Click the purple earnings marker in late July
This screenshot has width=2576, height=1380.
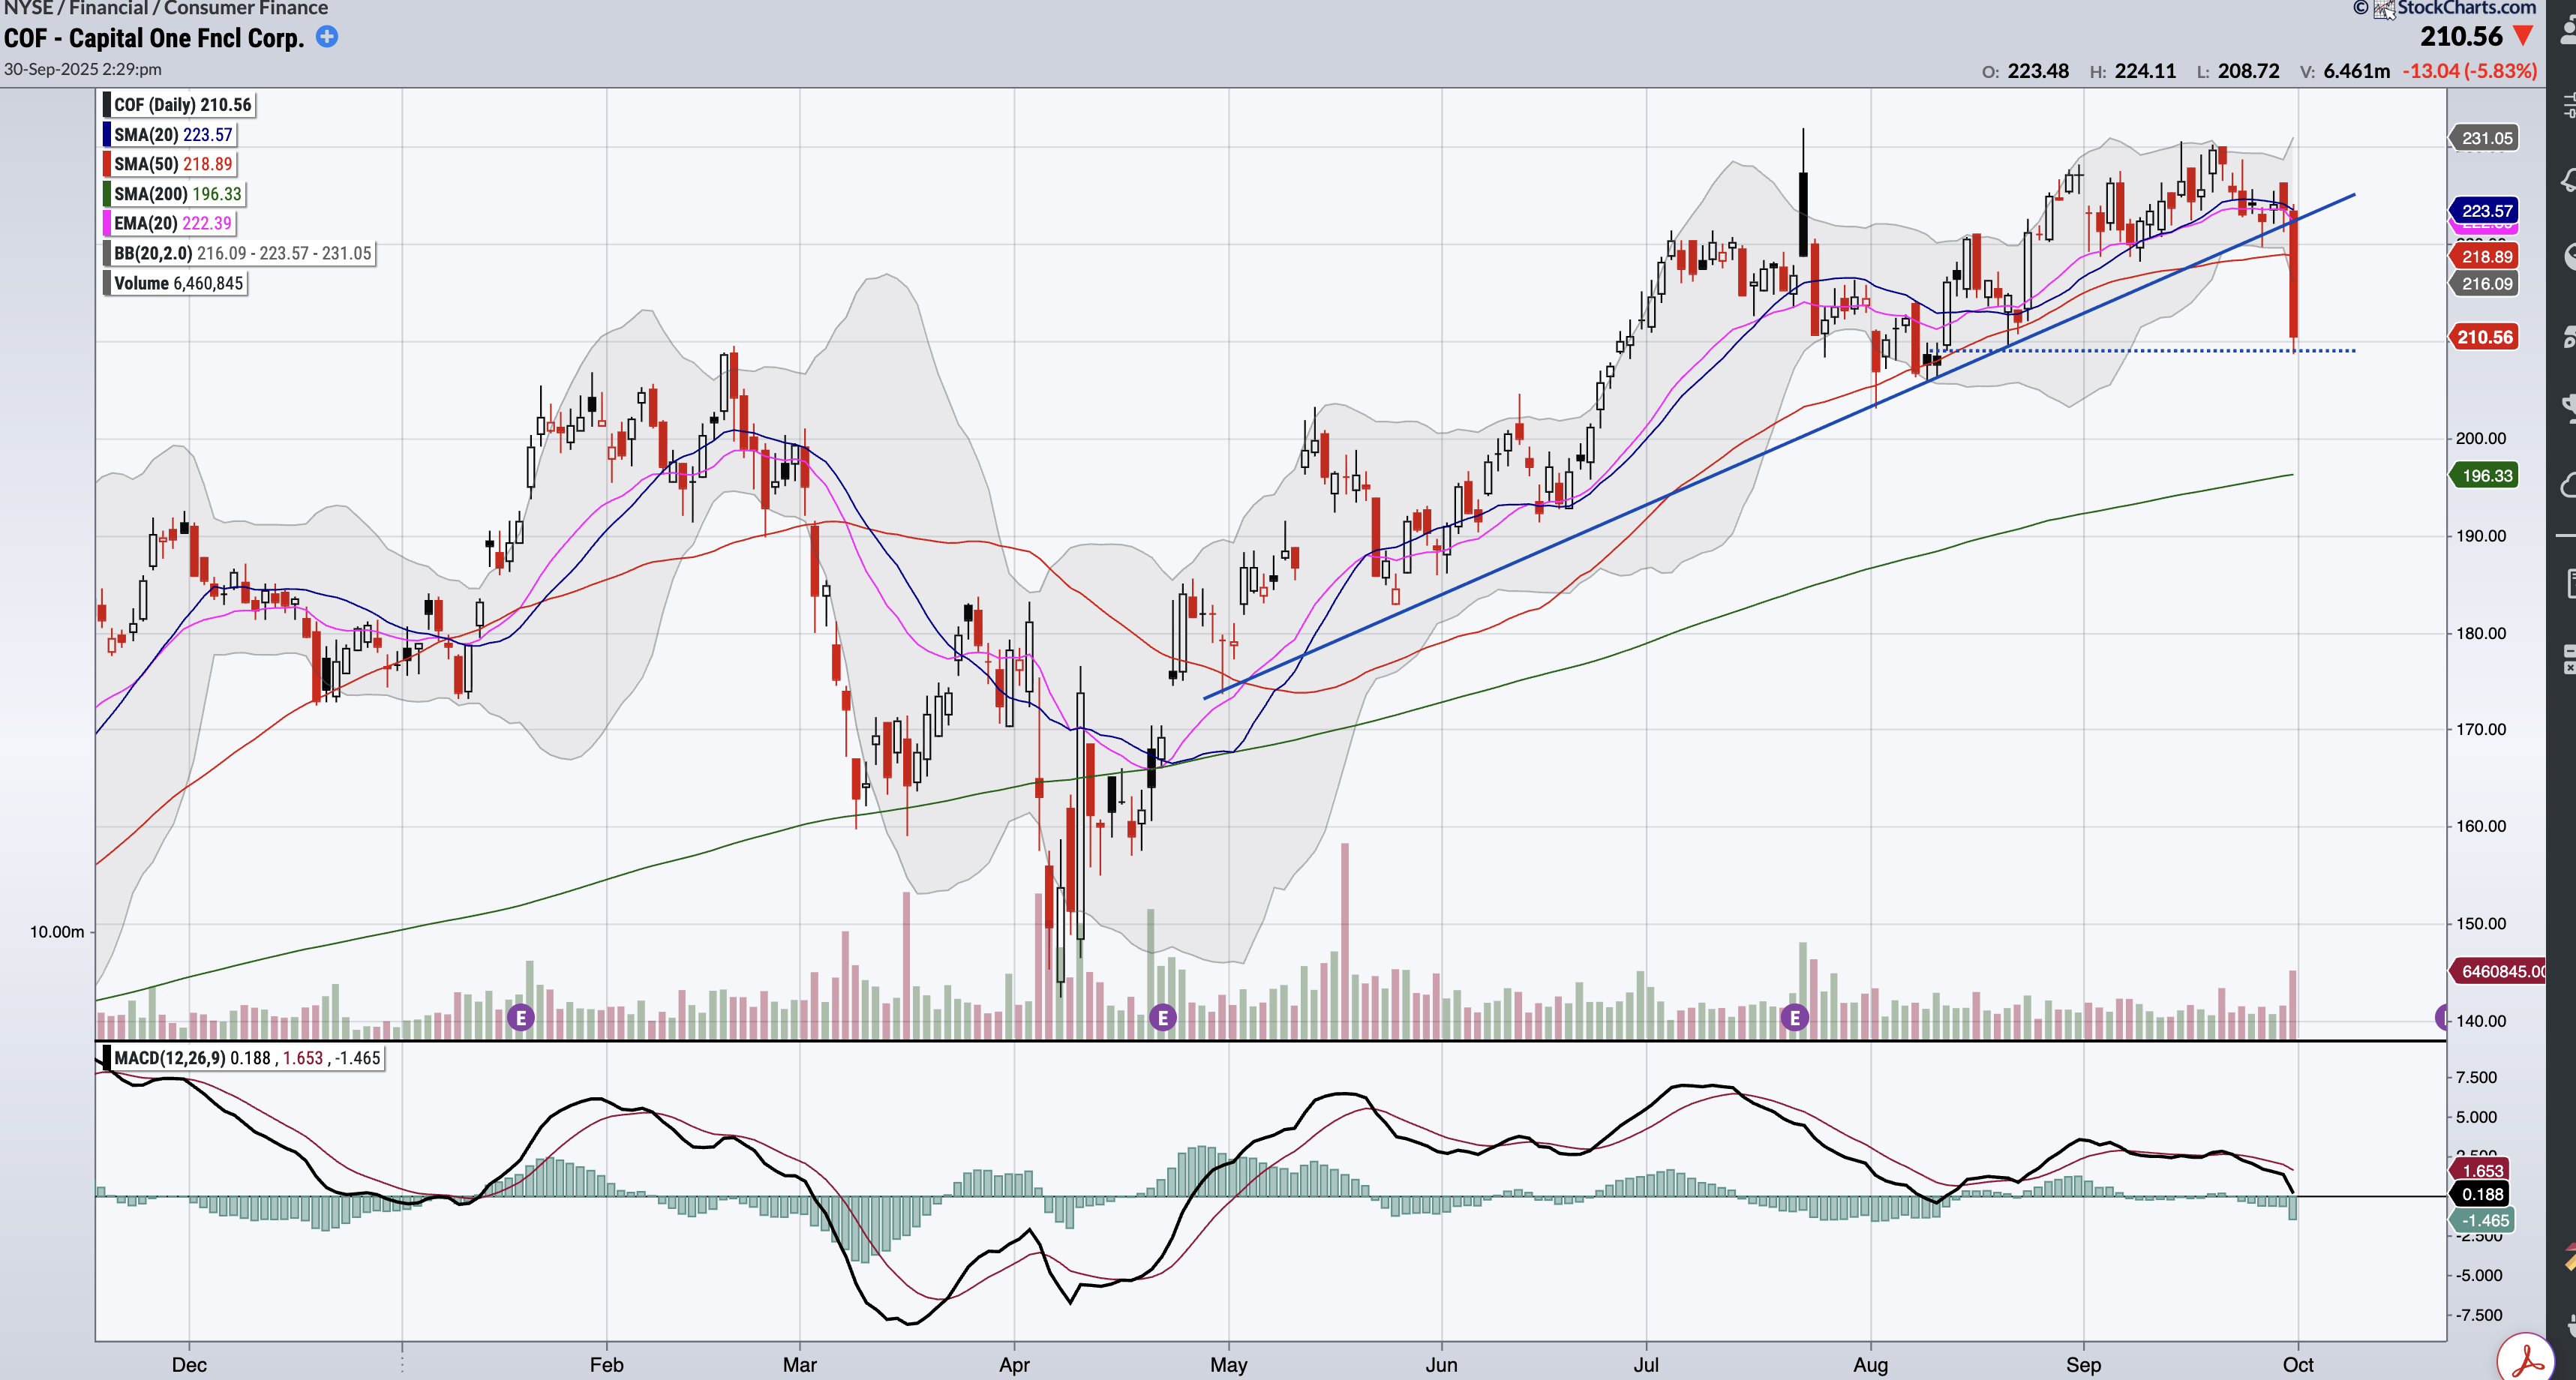pyautogui.click(x=1795, y=1018)
